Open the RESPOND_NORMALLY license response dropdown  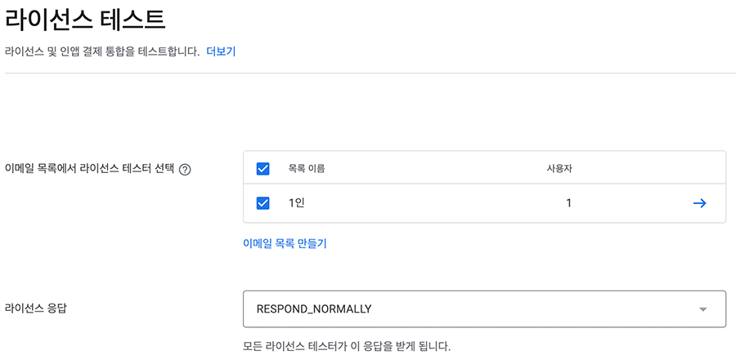(x=484, y=309)
